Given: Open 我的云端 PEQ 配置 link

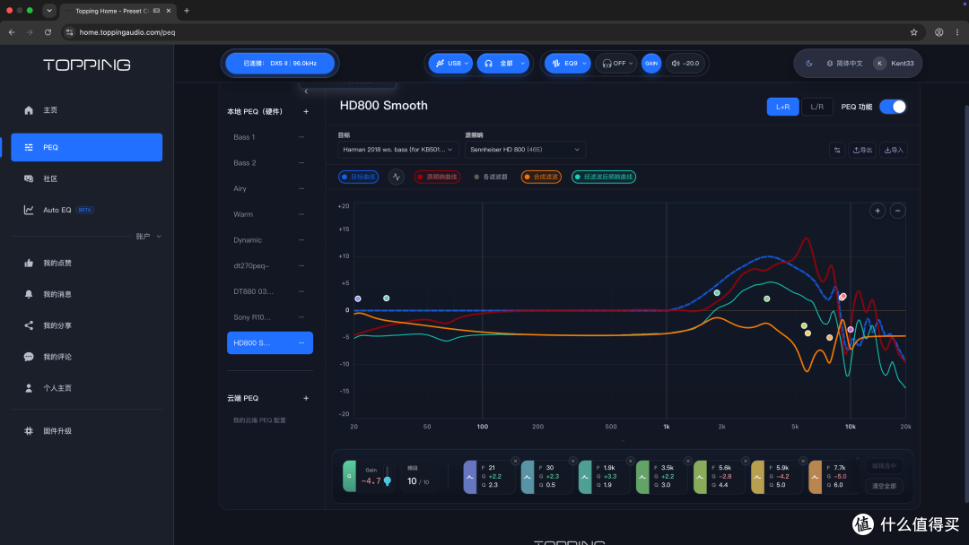Looking at the screenshot, I should [x=259, y=420].
